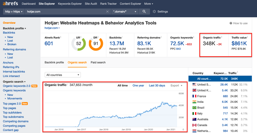Open Site Explorer
The width and height of the screenshot is (257, 133).
pos(47,4)
